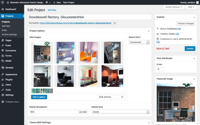Click the Add New button beside Edit Project
This screenshot has height=125, width=200.
tap(52, 10)
